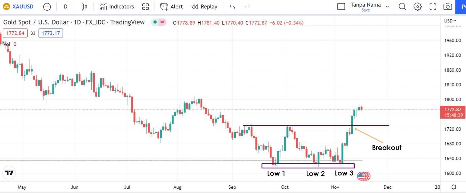Toggle fullscreen mode

(x=433, y=6)
